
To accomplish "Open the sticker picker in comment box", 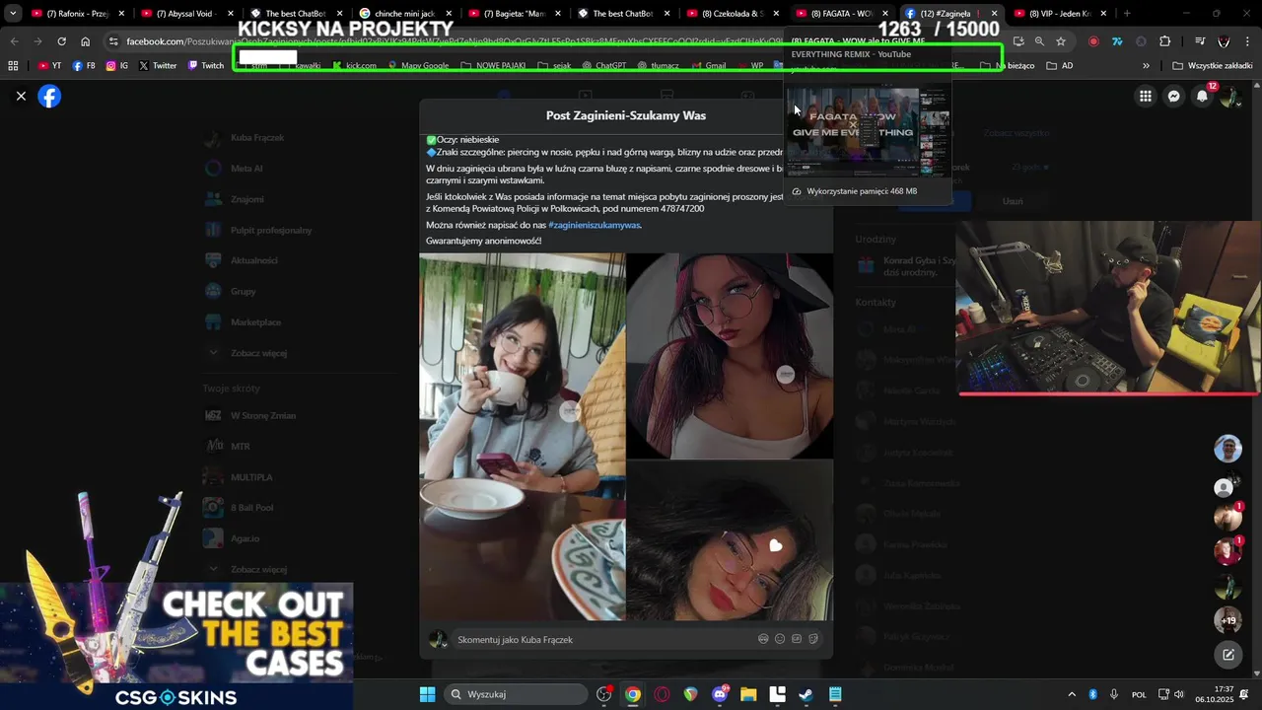I will point(813,639).
